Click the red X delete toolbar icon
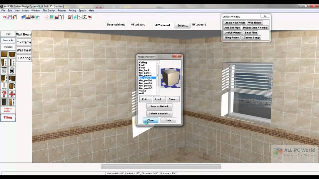Screen dimensions: 319x179 click(4, 17)
